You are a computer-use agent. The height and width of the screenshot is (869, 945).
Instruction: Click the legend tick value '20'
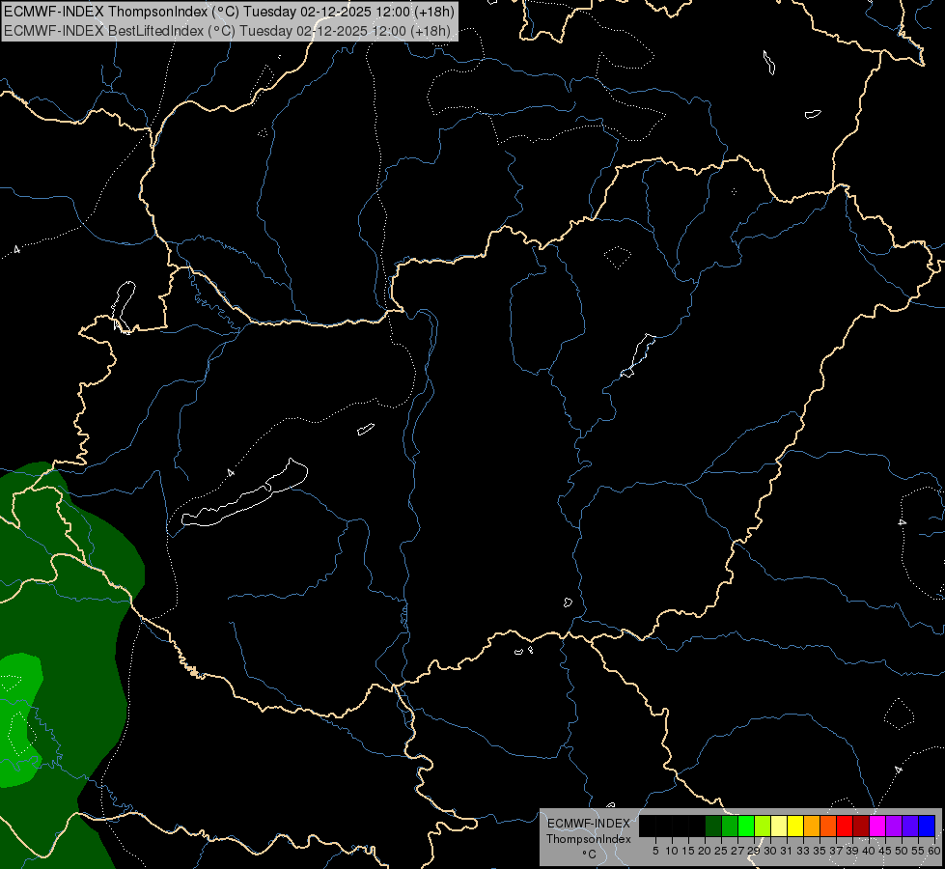(705, 851)
